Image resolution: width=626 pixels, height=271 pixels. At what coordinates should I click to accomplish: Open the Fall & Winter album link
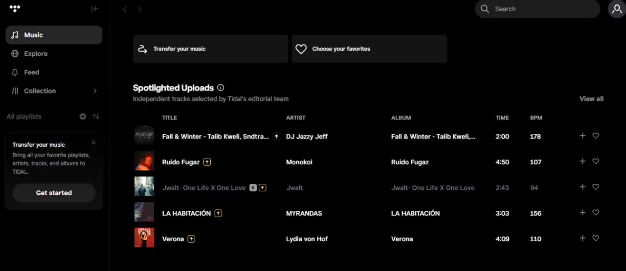[433, 136]
